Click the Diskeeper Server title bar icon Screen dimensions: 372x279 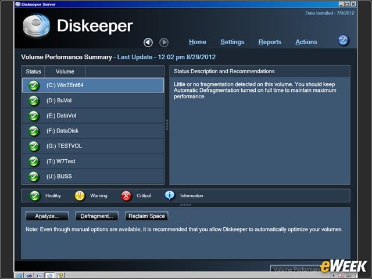pyautogui.click(x=18, y=4)
